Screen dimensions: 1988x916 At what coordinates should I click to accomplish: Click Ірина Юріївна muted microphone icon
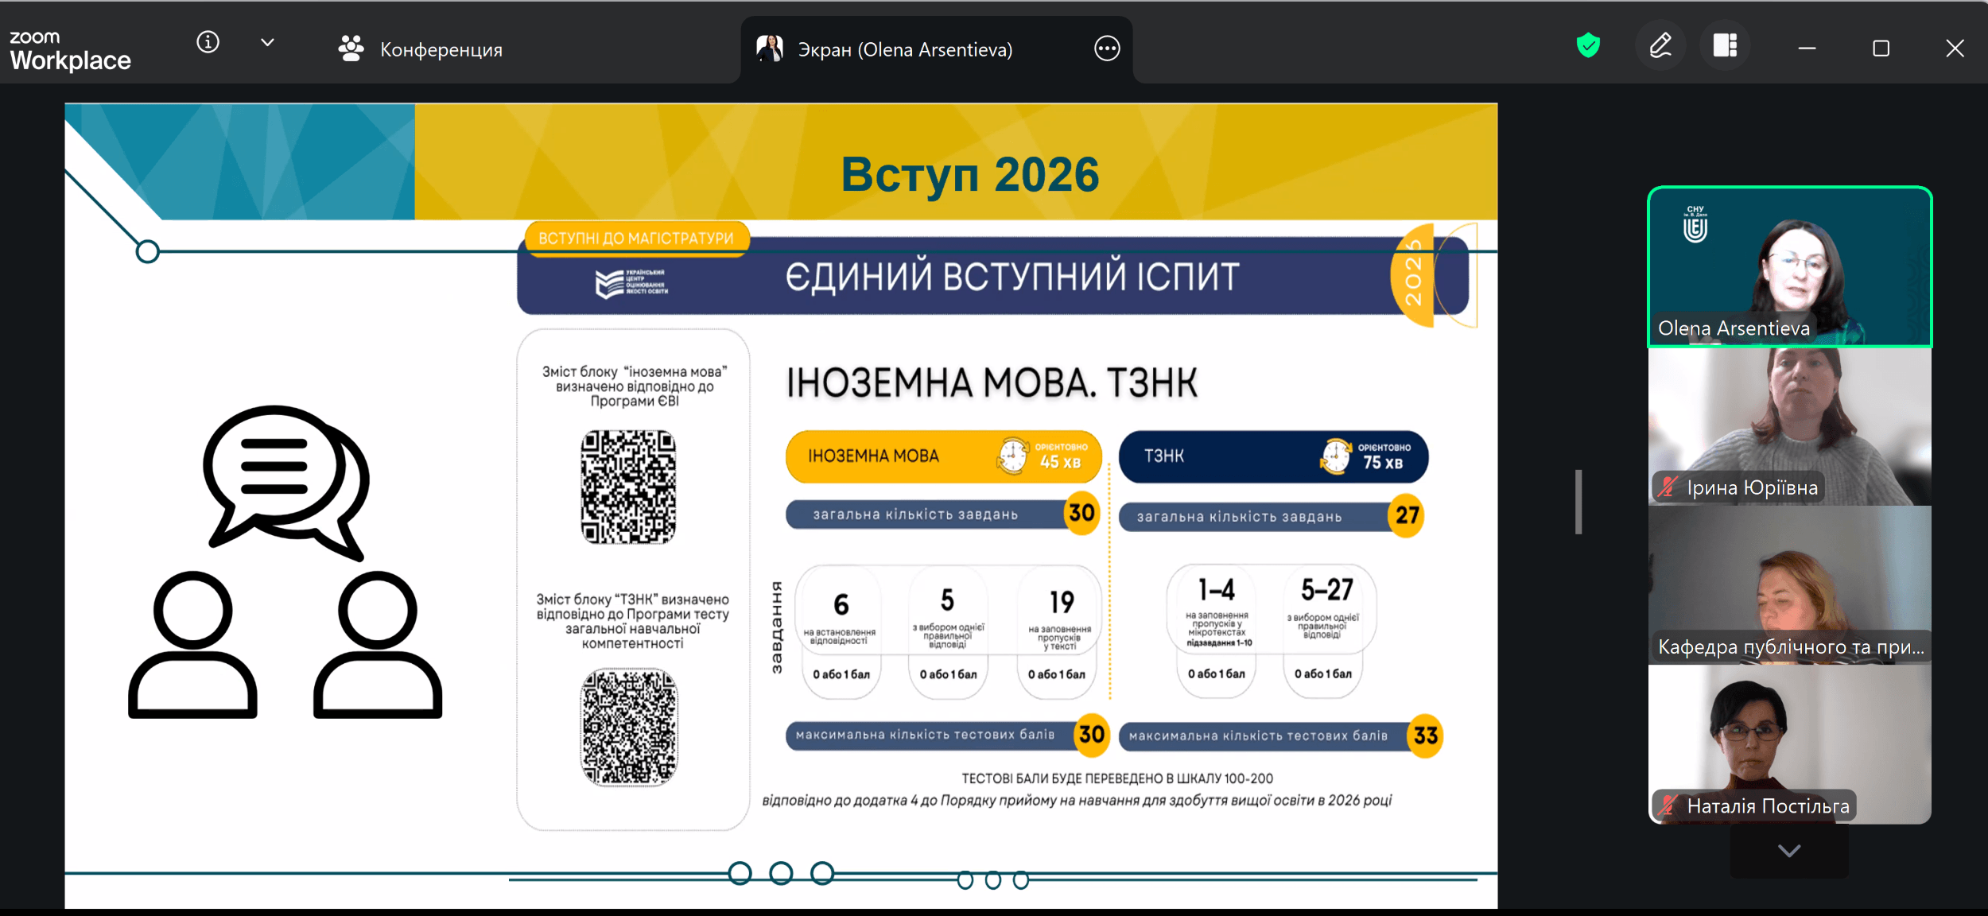1668,487
